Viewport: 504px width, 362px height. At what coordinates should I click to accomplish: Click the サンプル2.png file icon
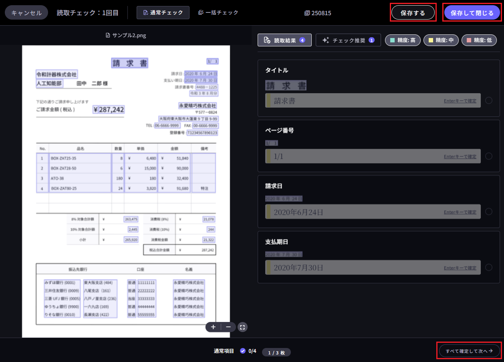point(108,35)
